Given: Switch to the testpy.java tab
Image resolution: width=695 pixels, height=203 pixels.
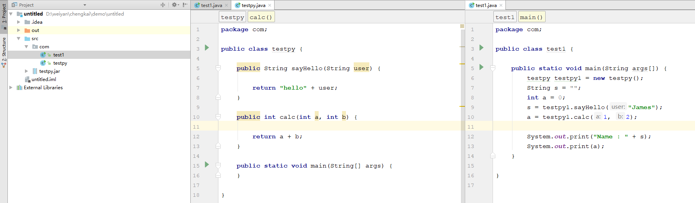Looking at the screenshot, I should click(x=253, y=5).
